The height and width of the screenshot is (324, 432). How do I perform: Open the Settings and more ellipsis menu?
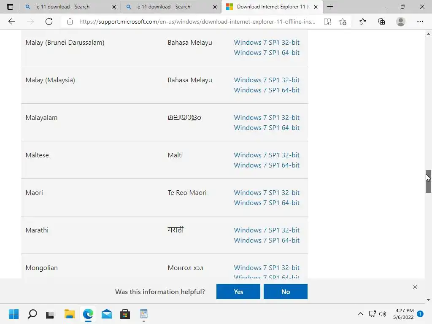point(420,22)
